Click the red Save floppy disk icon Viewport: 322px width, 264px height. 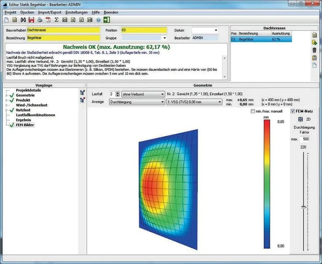click(x=31, y=20)
